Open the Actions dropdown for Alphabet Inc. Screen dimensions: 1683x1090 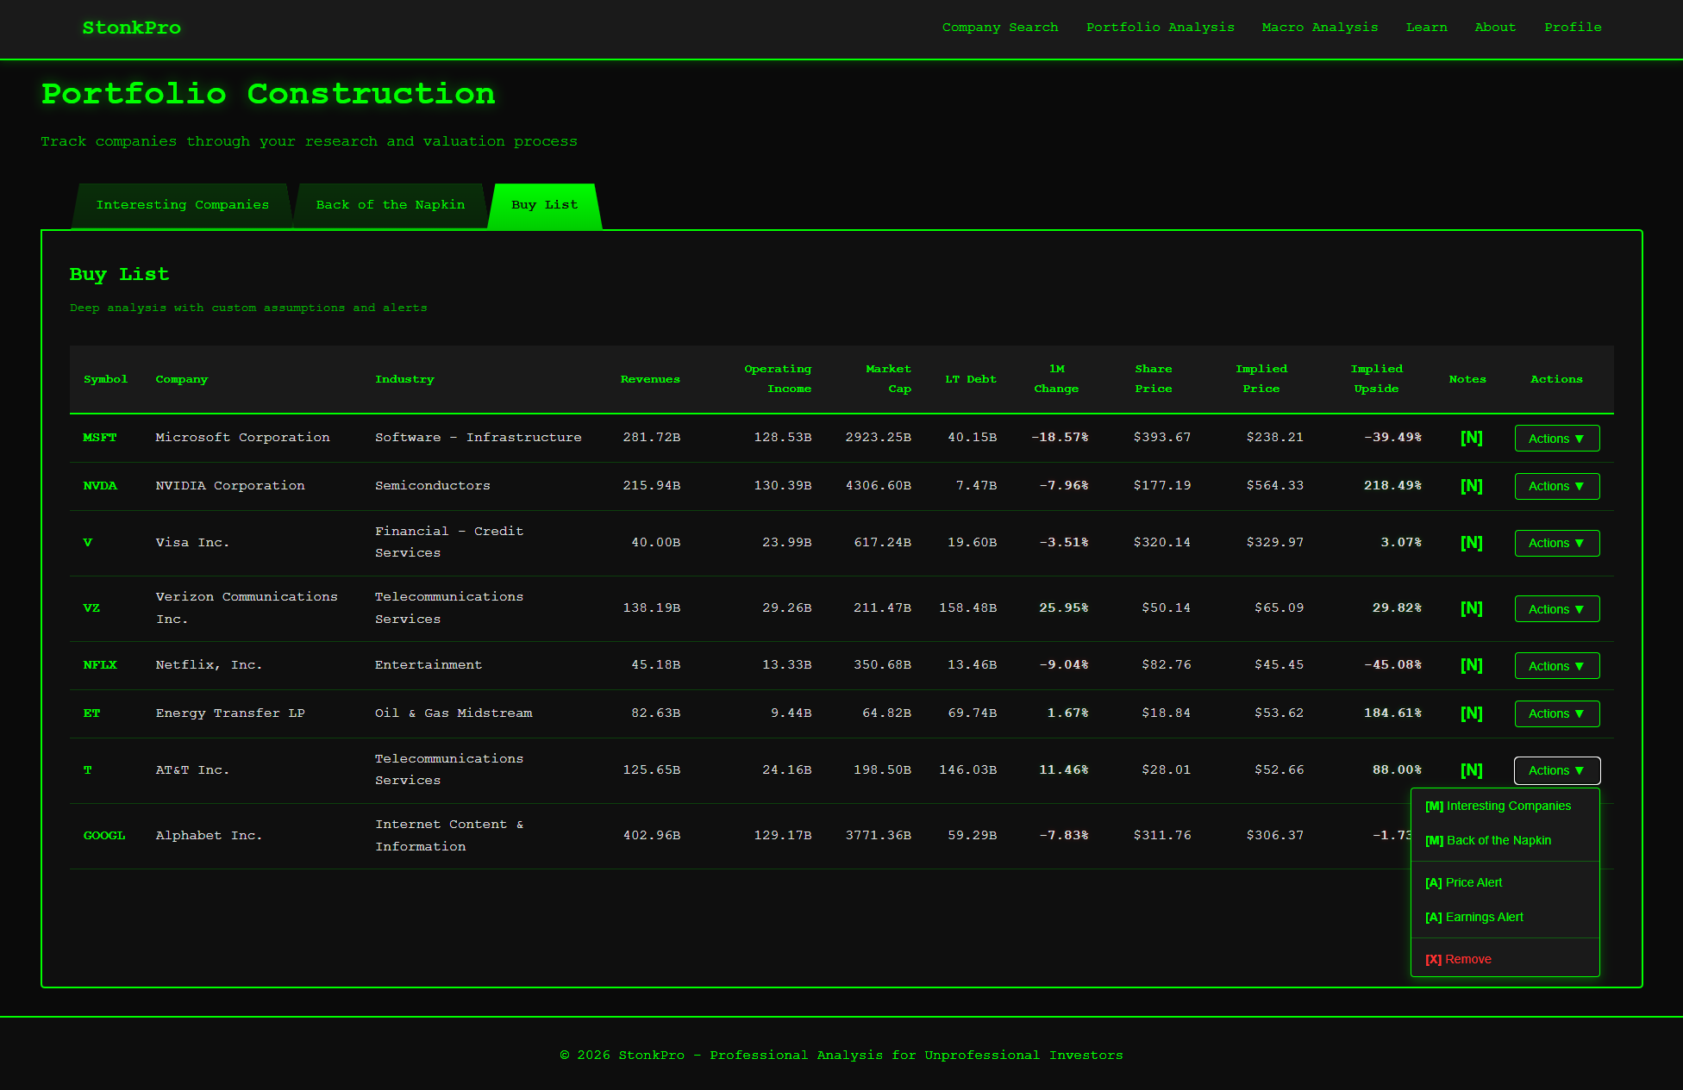[1556, 835]
